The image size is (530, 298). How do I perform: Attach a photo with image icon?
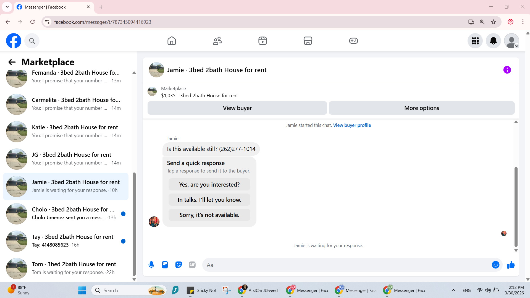(x=165, y=265)
